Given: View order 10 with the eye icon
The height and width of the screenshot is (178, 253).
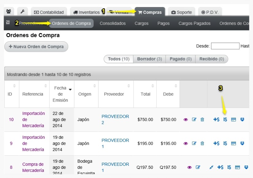Looking at the screenshot, I should pos(186,119).
